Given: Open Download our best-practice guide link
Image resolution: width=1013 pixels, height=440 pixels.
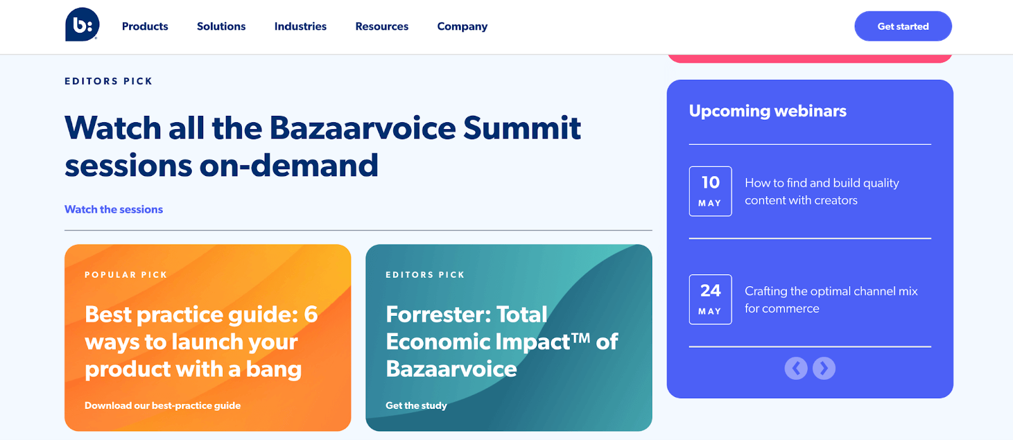Looking at the screenshot, I should coord(163,406).
